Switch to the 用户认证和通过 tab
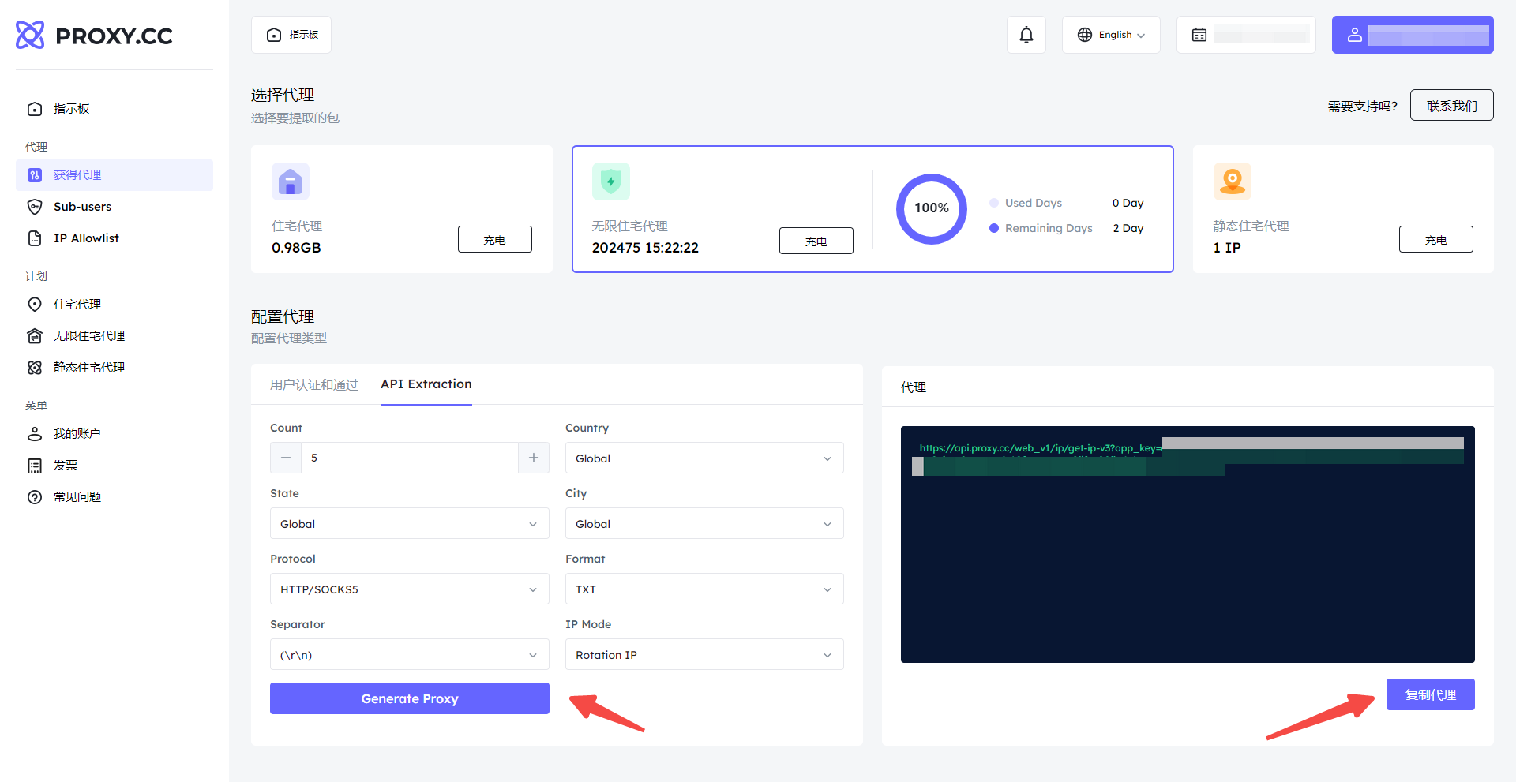 coord(314,384)
